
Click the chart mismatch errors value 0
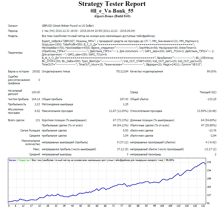(39, 80)
